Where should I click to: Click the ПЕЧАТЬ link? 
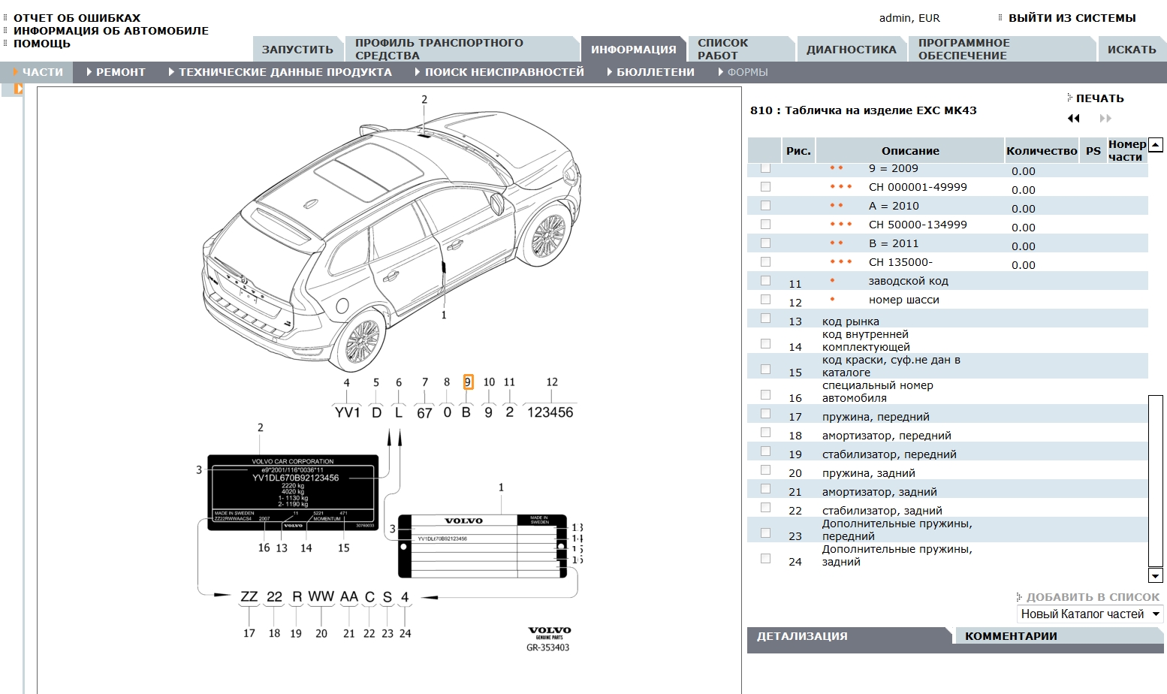(1099, 98)
